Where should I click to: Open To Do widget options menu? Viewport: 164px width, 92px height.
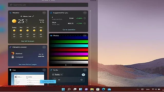pos(85,70)
